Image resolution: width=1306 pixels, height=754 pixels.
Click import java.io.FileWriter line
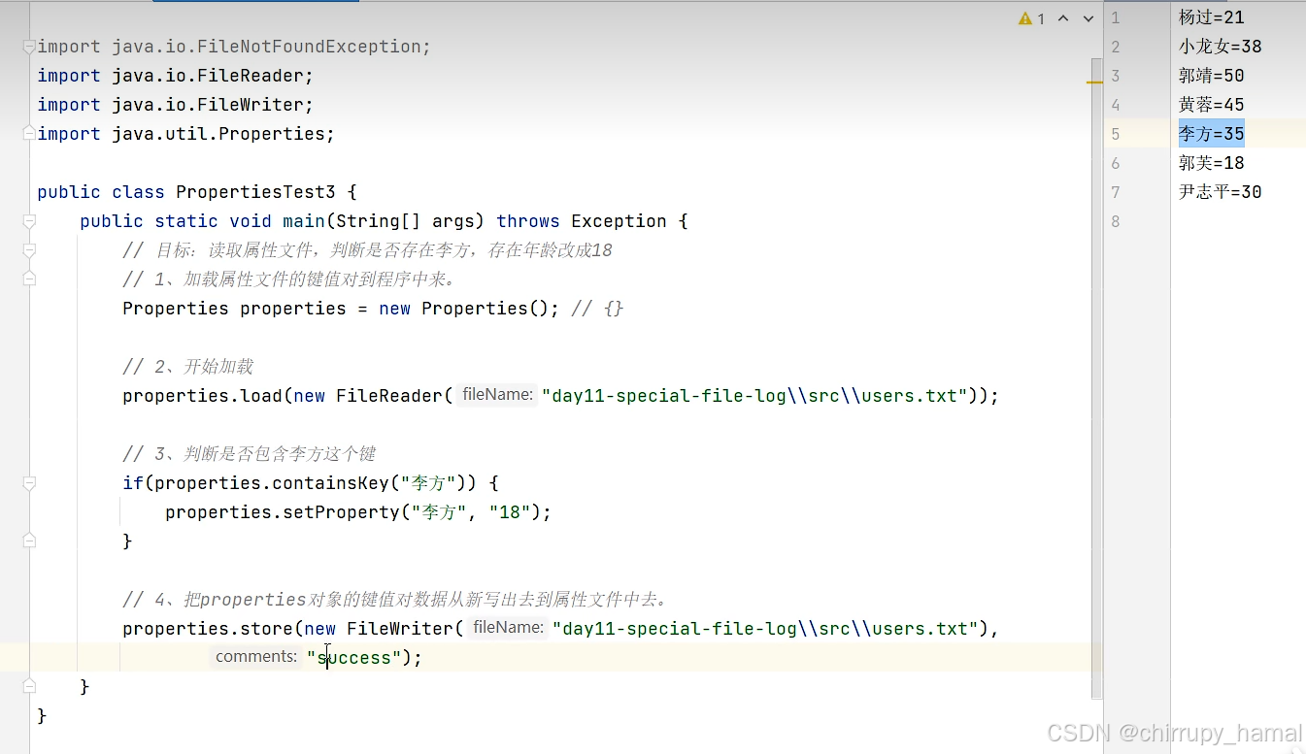[x=176, y=105]
